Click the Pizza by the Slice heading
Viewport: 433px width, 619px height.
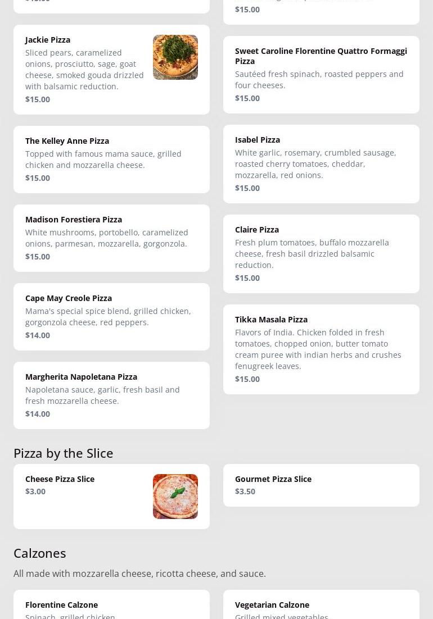[64, 453]
